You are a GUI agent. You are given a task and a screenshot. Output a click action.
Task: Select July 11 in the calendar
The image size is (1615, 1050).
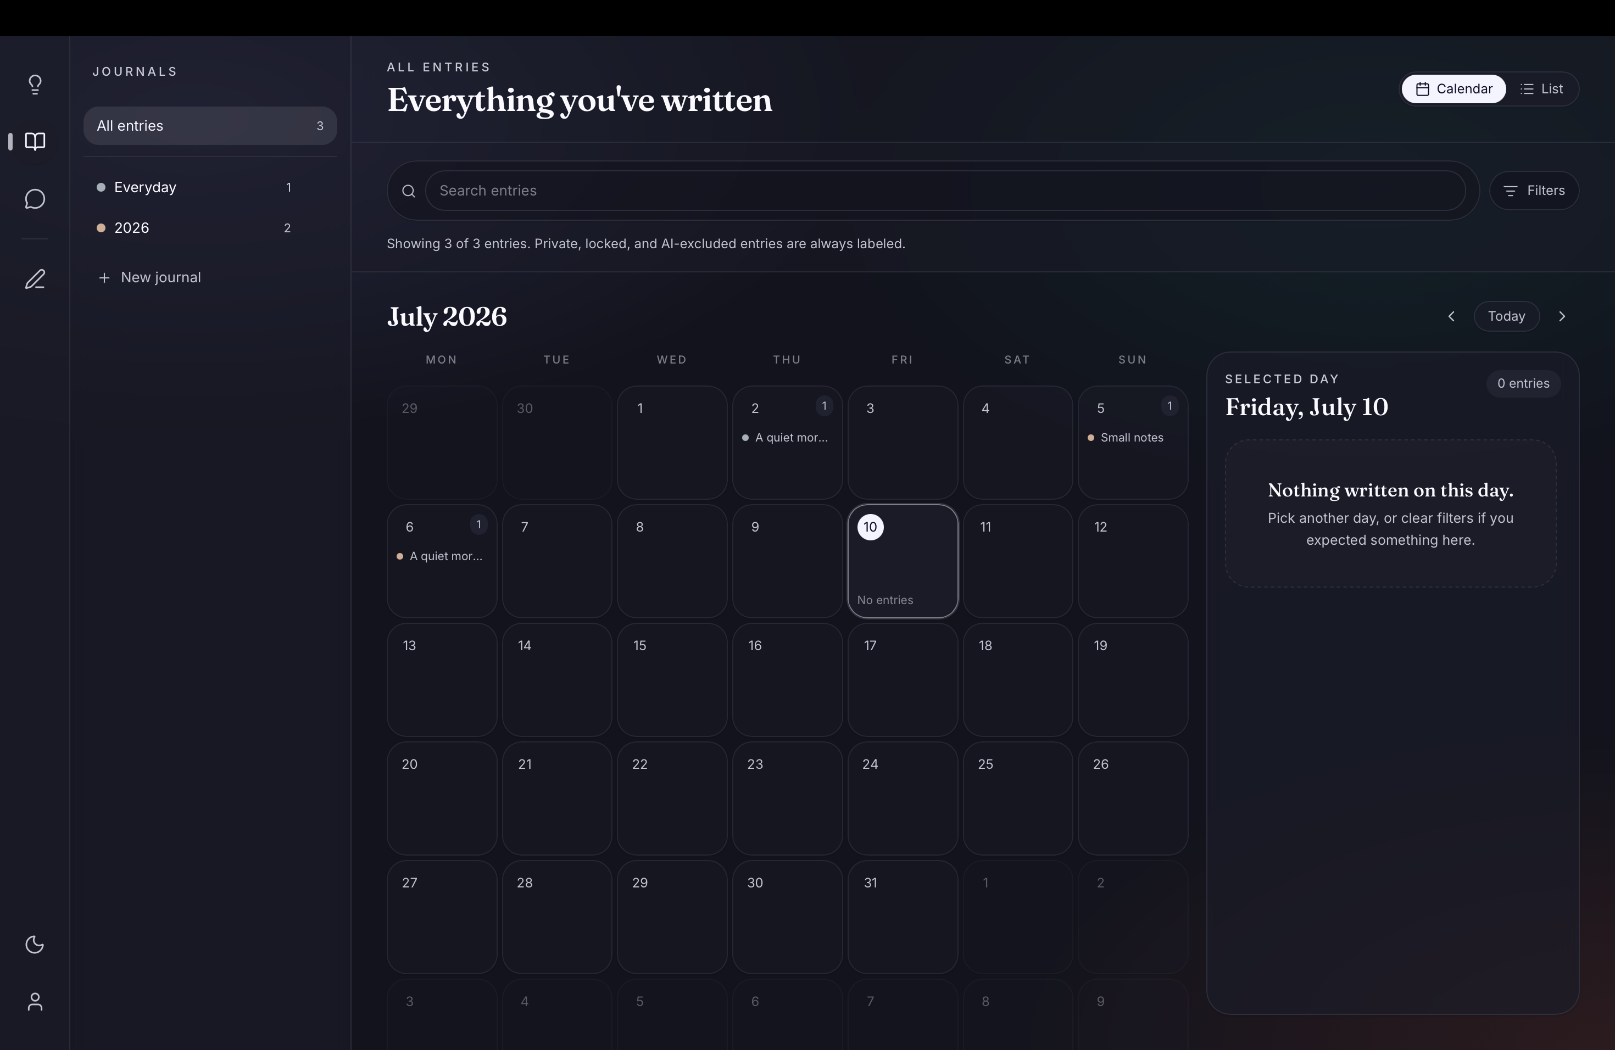[x=1018, y=561]
